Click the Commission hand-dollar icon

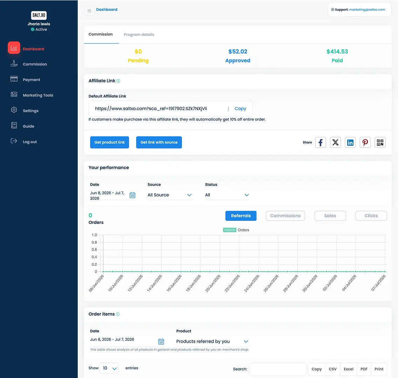click(14, 63)
